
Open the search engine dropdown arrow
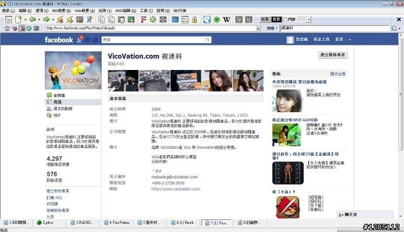tap(400, 28)
